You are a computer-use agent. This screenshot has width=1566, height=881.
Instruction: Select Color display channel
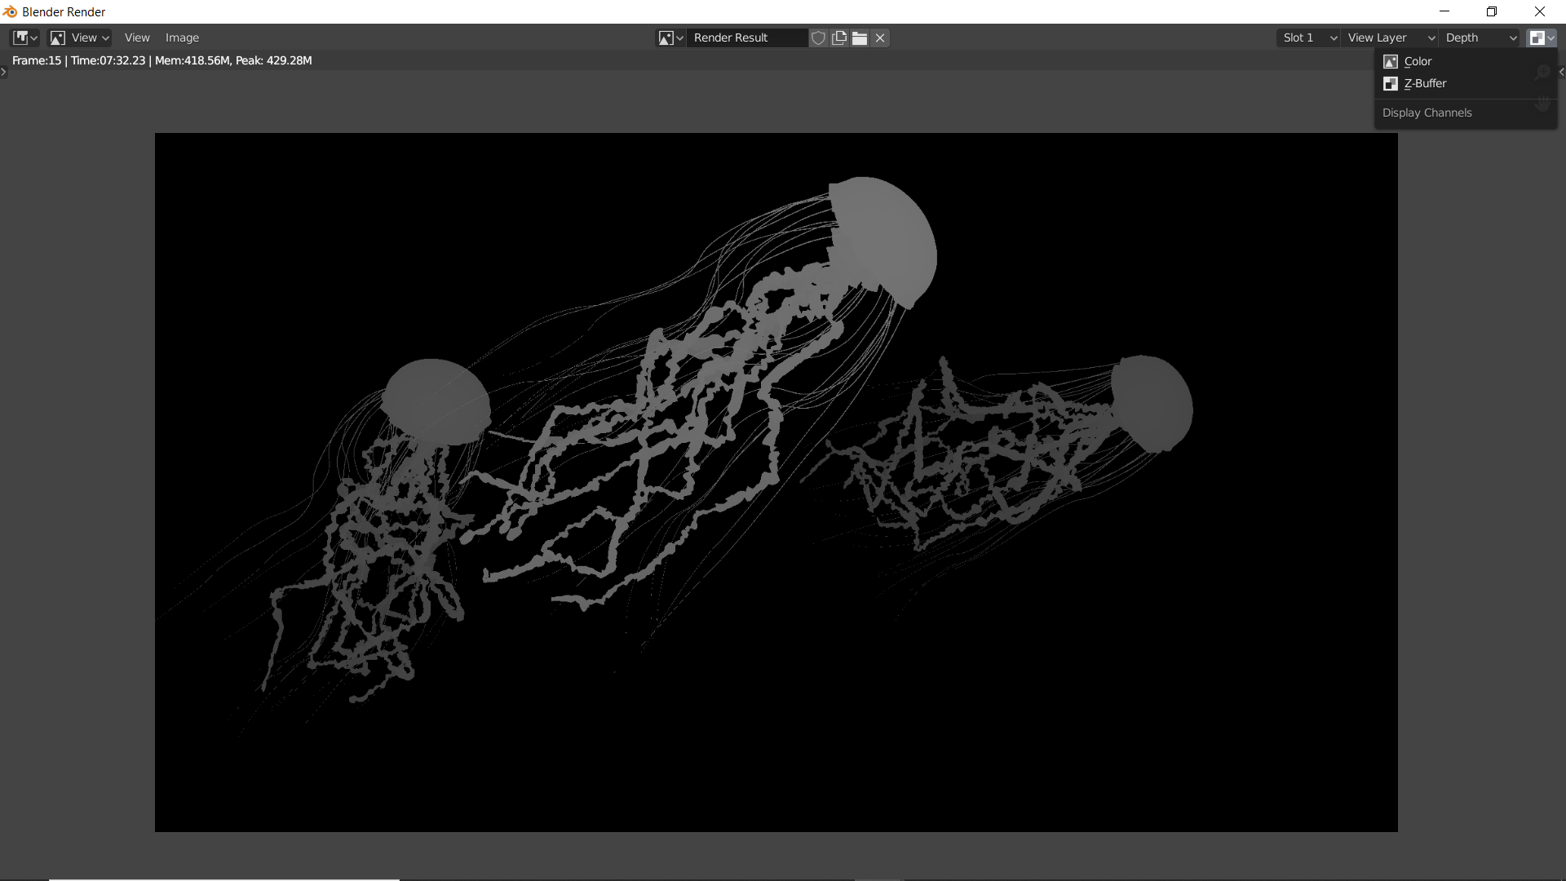1418,61
